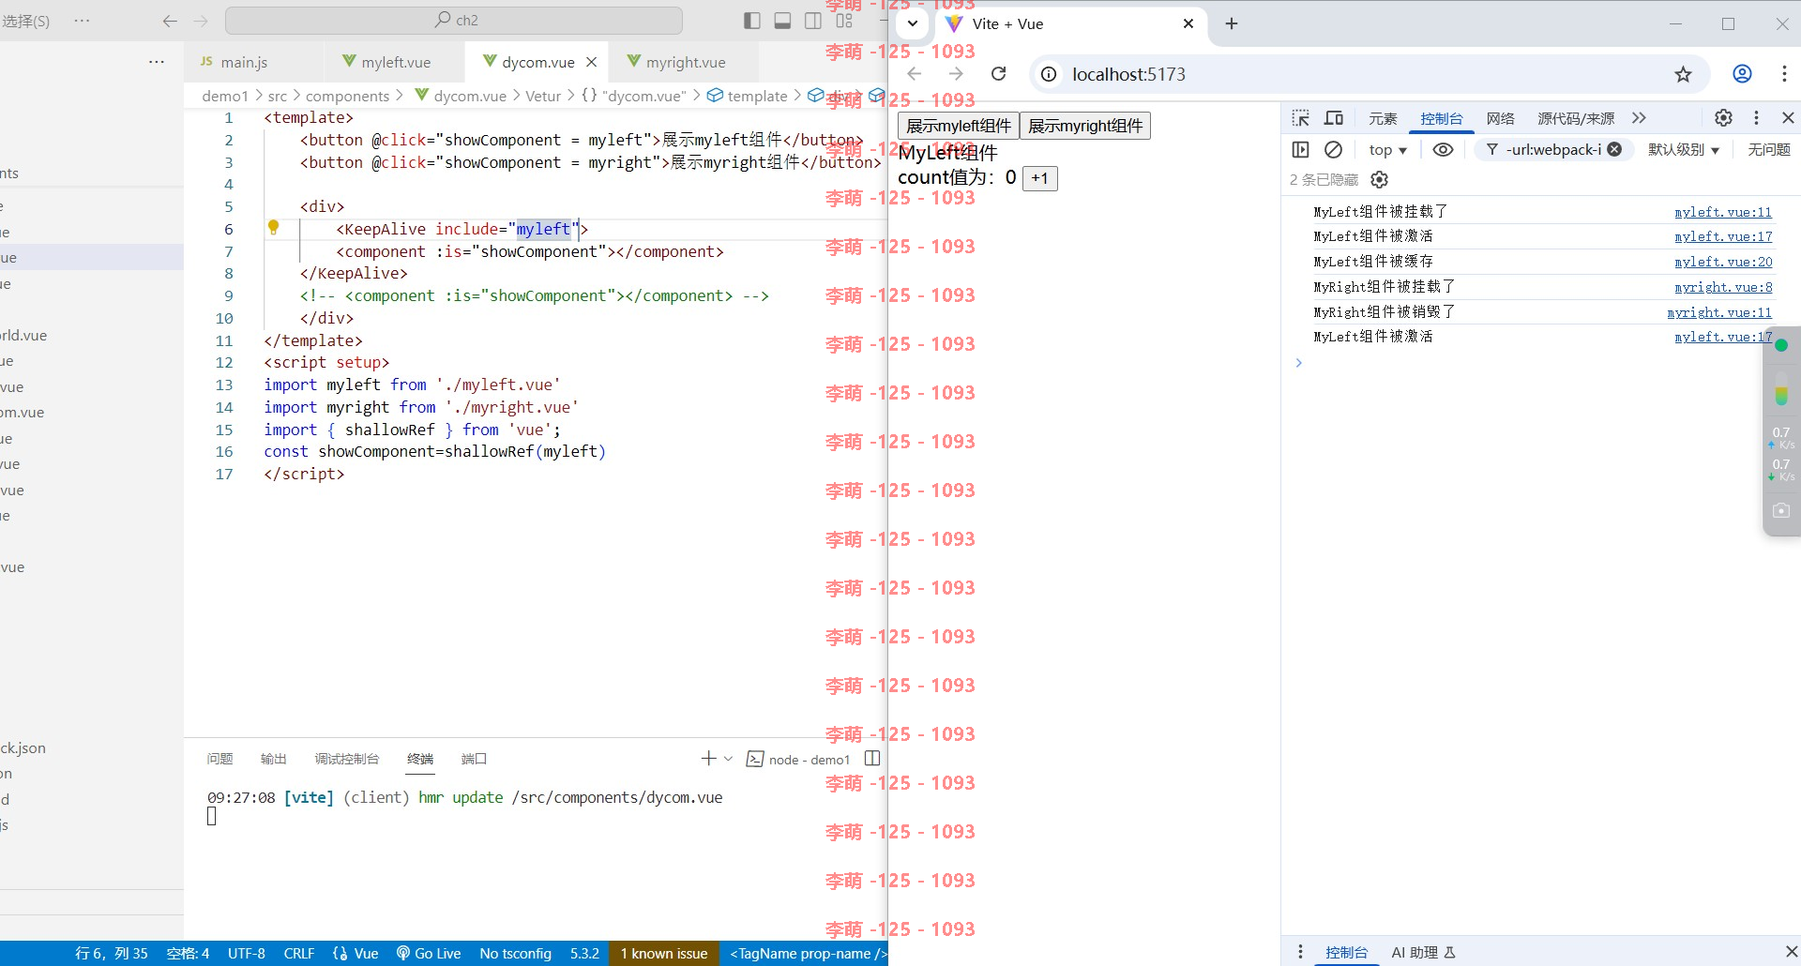Image resolution: width=1801 pixels, height=966 pixels.
Task: Click 展示myleft组件 button in browser page
Action: click(x=959, y=126)
